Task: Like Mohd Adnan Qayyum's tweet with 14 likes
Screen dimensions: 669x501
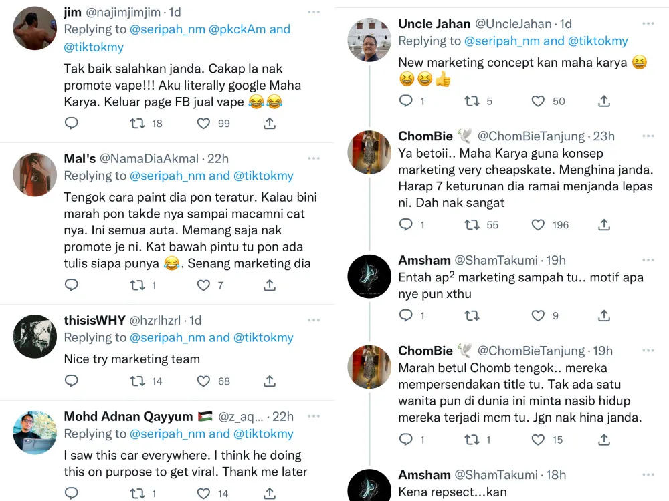Action: pos(204,494)
